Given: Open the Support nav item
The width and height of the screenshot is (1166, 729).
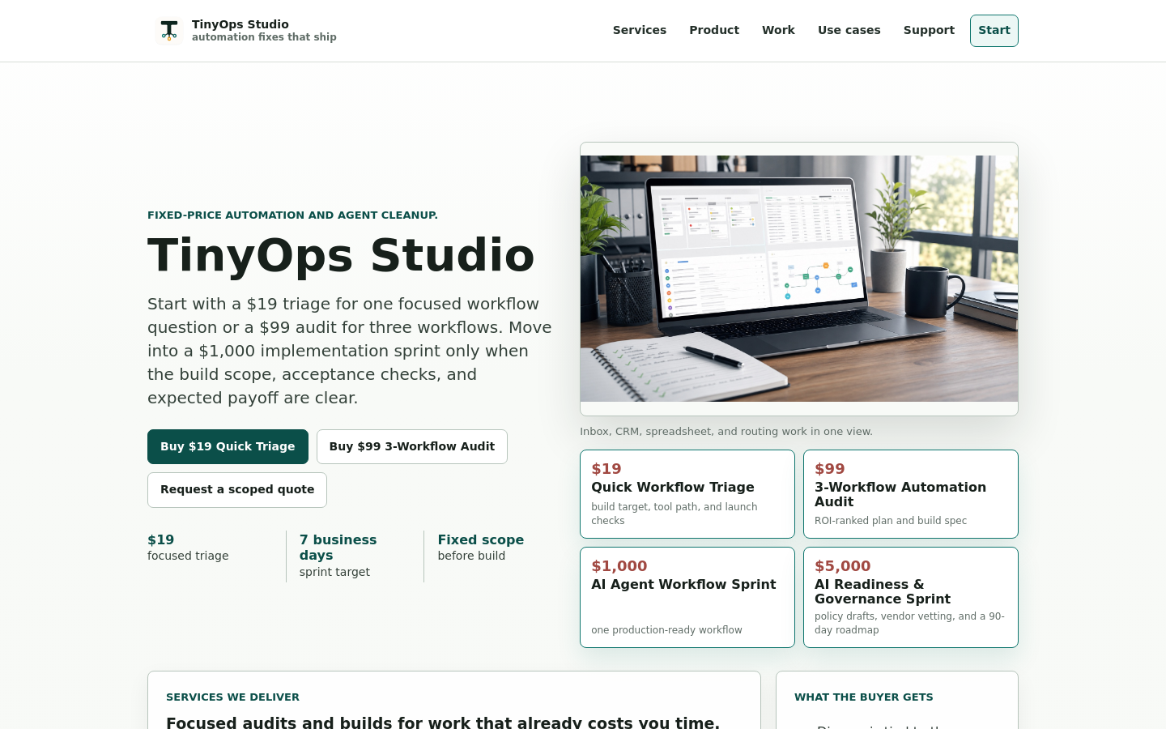Looking at the screenshot, I should (929, 30).
